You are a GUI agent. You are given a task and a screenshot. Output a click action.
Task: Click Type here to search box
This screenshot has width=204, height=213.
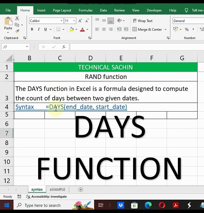point(54,205)
